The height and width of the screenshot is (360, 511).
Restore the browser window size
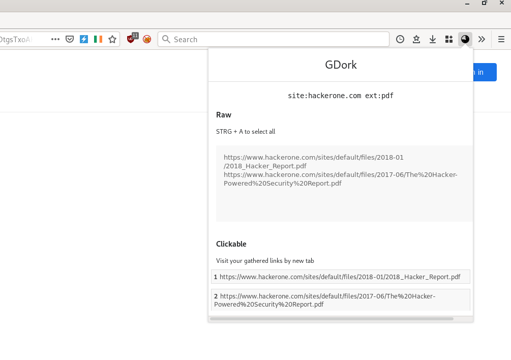click(485, 3)
